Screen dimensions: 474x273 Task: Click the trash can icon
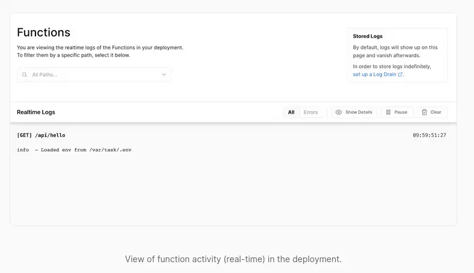tap(424, 112)
